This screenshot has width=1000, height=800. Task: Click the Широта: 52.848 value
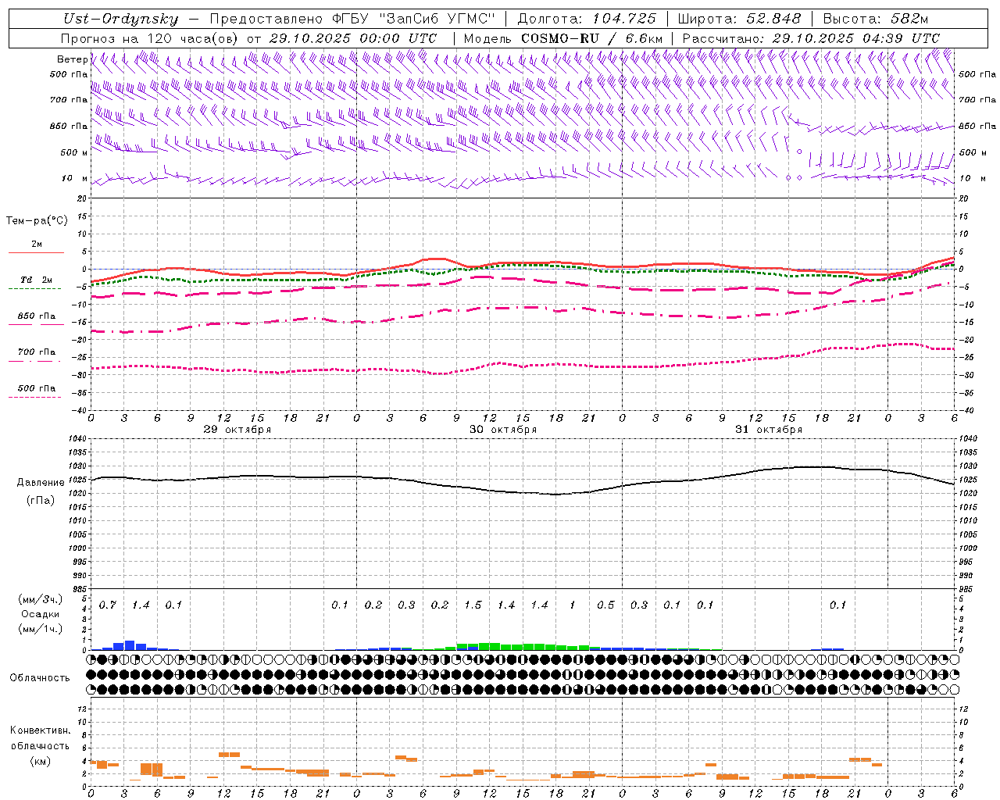[x=739, y=20]
